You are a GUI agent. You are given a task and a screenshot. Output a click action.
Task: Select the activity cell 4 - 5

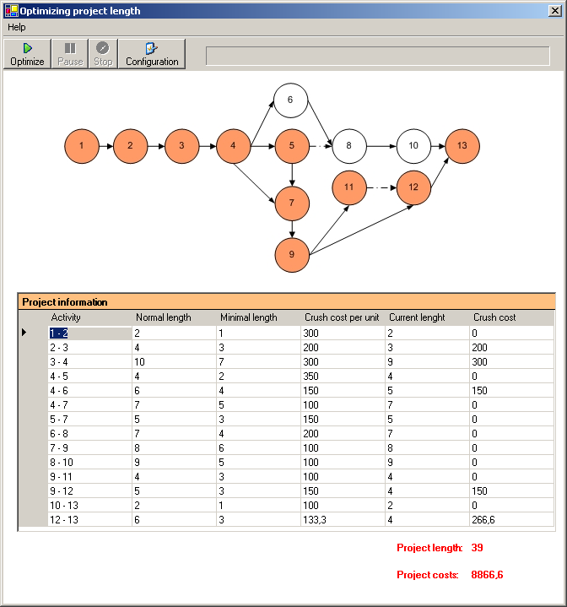point(89,377)
